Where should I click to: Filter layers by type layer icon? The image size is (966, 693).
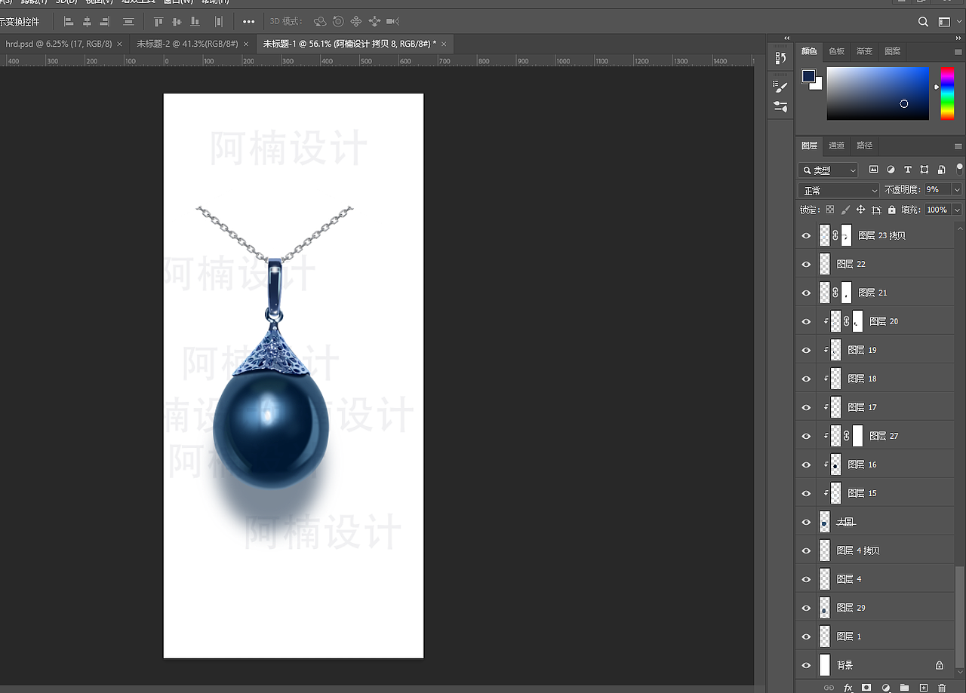[x=908, y=170]
